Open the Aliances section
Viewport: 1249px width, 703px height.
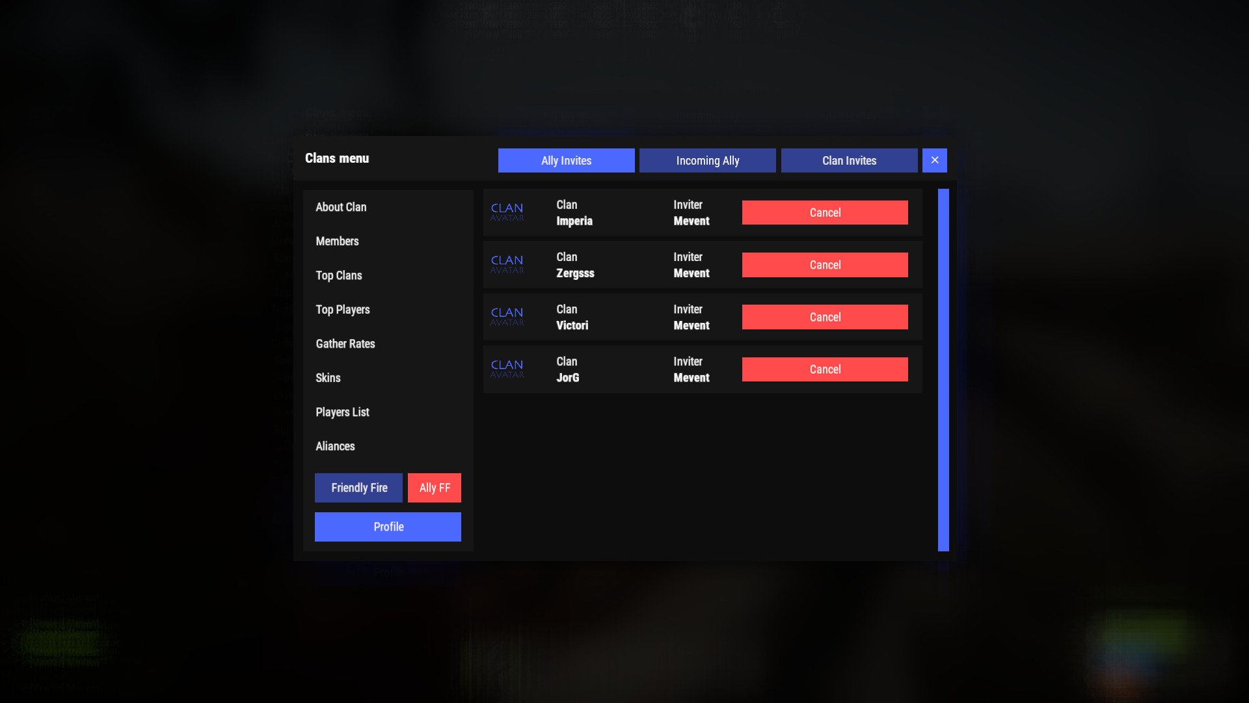tap(334, 445)
